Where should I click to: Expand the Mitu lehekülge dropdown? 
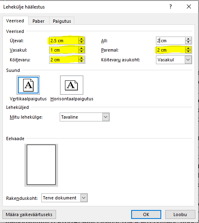point(106,117)
